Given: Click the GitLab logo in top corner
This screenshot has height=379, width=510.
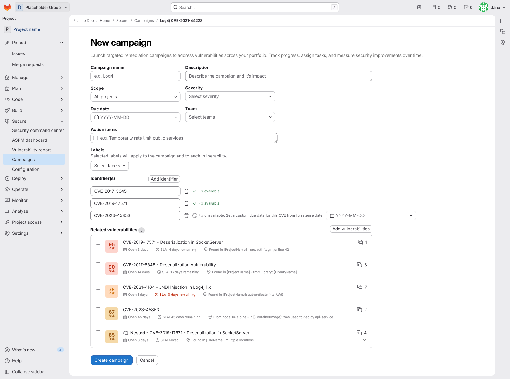Looking at the screenshot, I should 7,7.
